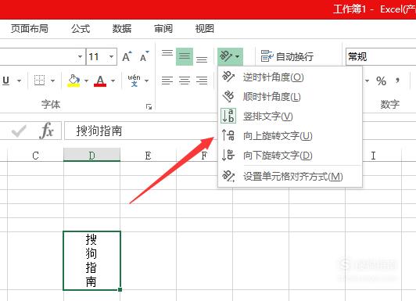This screenshot has height=301, width=416.
Task: Open fill color dropdown arrow
Action: pos(86,81)
